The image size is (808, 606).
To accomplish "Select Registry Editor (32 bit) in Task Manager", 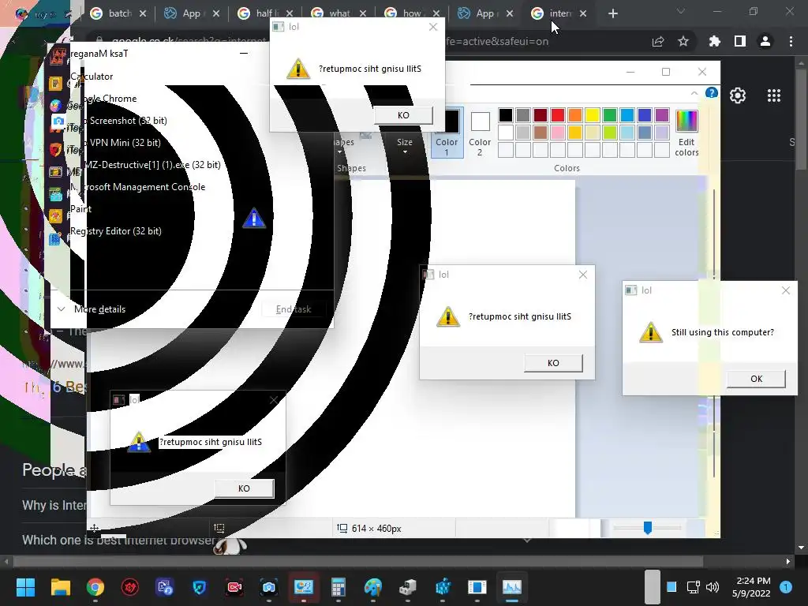I will pyautogui.click(x=116, y=231).
